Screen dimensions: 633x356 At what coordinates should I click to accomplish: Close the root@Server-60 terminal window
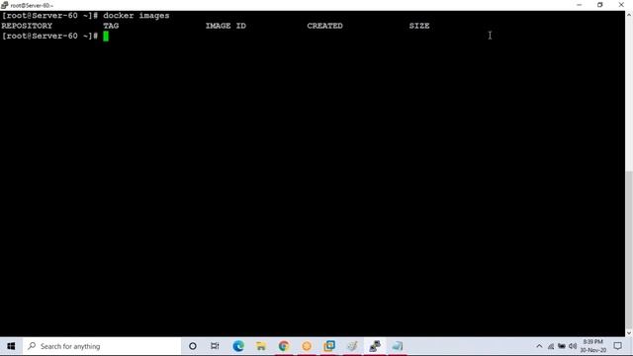pos(621,5)
